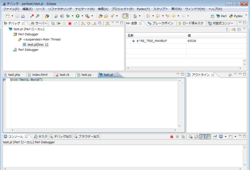Click Step Return icon in Debug view
The width and height of the screenshot is (250, 170).
tap(94, 23)
